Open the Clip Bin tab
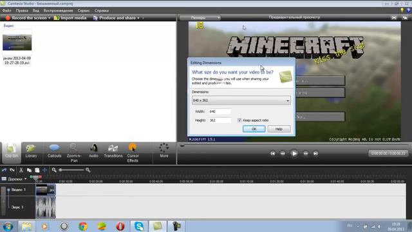Viewport: 412px width, 232px height. coord(12,153)
